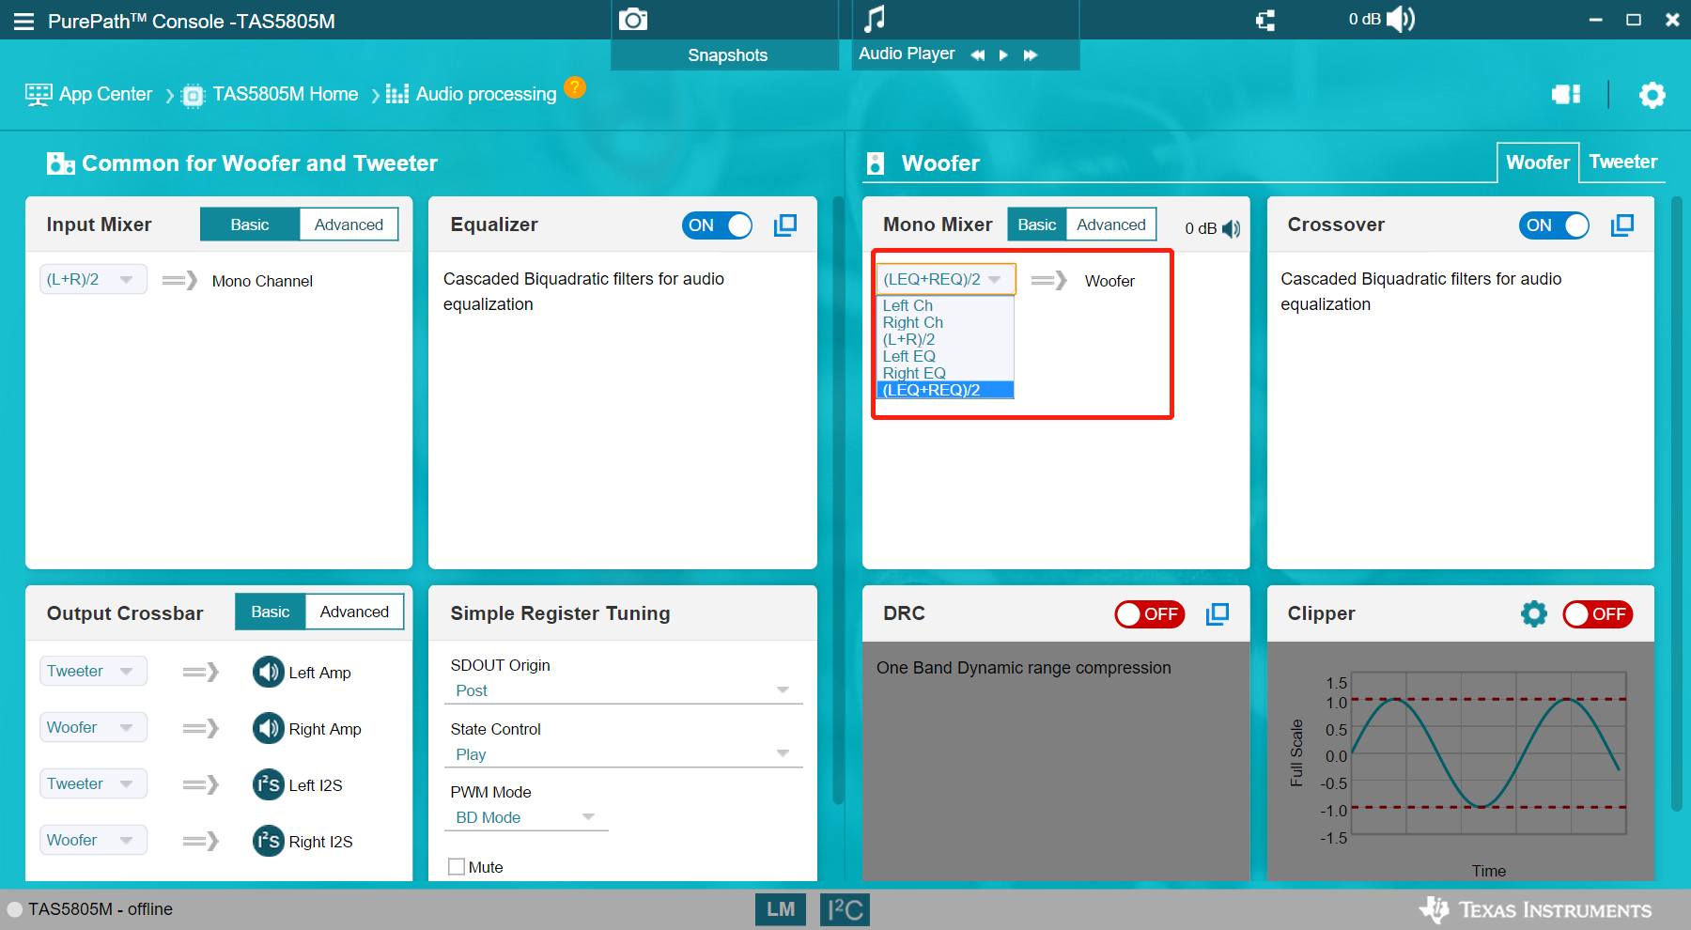Click the Right I2S output icon
This screenshot has height=930, width=1691.
pyautogui.click(x=269, y=841)
